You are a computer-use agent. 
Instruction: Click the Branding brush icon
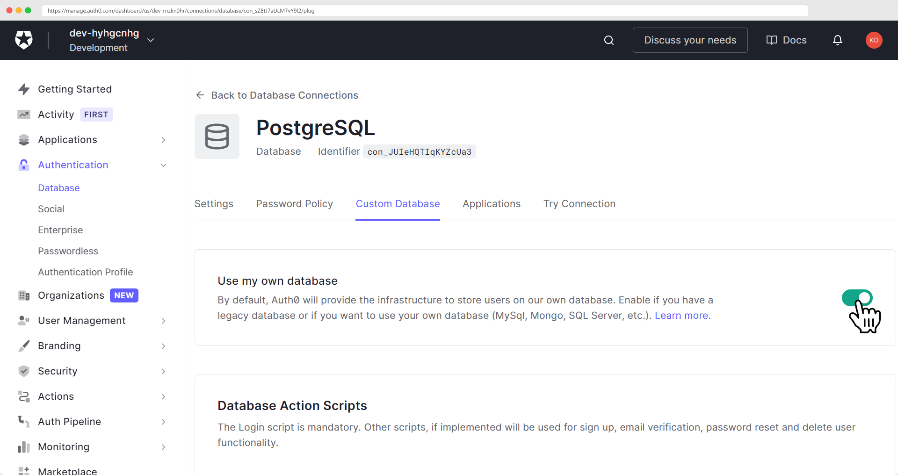tap(24, 346)
